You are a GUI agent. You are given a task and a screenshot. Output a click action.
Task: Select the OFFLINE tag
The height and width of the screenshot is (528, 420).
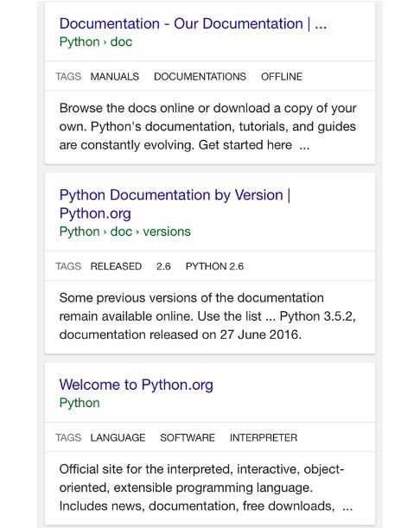pyautogui.click(x=282, y=76)
